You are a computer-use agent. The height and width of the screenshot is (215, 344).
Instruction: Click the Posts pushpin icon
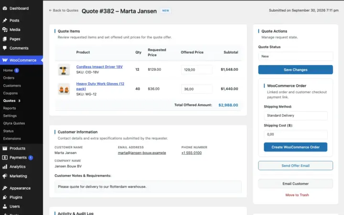point(5,21)
